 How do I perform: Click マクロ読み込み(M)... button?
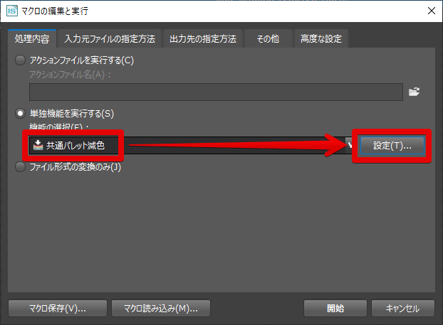(161, 309)
